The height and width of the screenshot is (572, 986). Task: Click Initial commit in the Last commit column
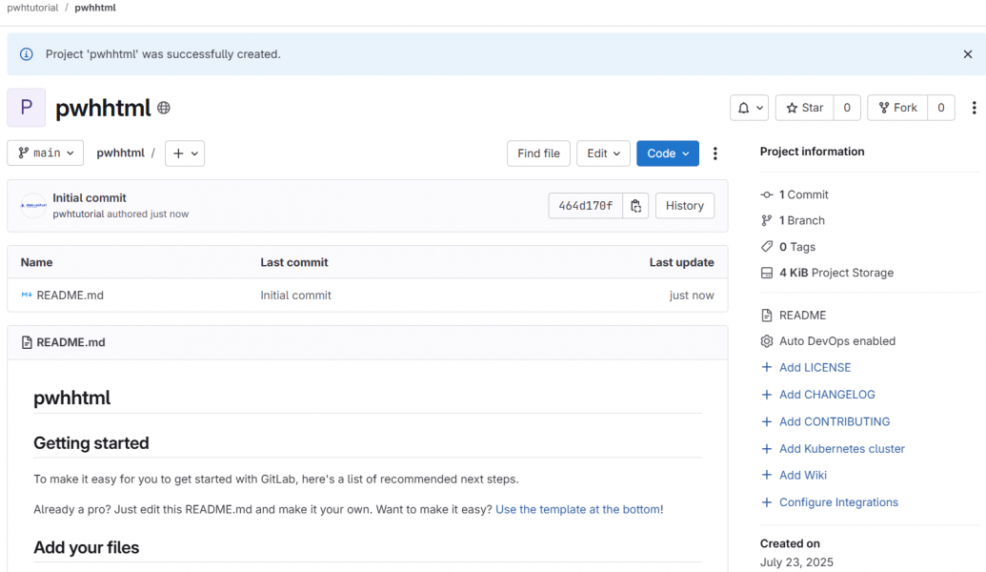295,296
